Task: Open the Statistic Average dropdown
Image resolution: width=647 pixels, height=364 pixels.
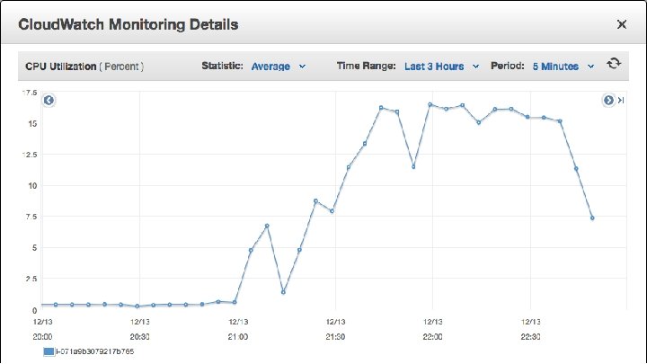Action: click(279, 67)
